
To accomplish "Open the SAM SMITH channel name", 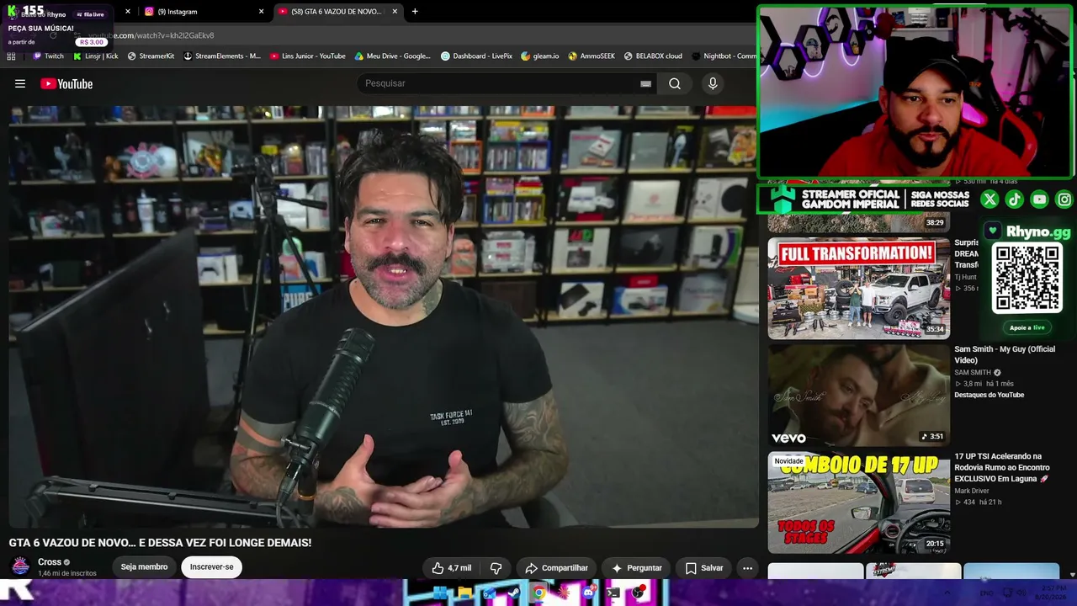I will (973, 372).
